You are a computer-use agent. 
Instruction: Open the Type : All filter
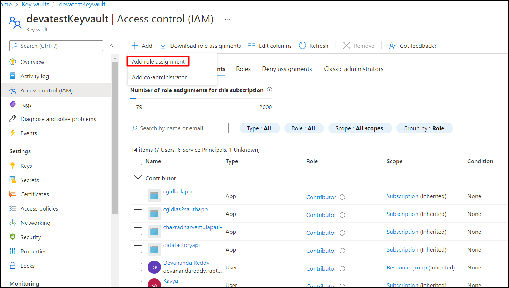tap(259, 128)
